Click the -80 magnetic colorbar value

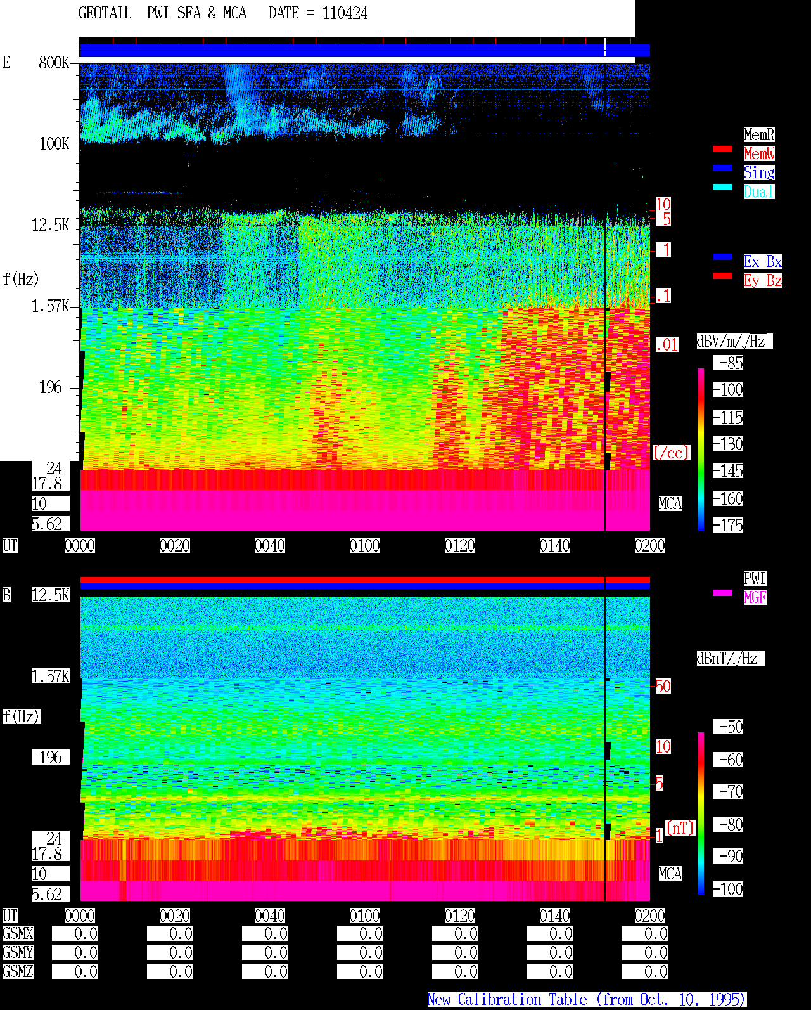click(x=728, y=824)
